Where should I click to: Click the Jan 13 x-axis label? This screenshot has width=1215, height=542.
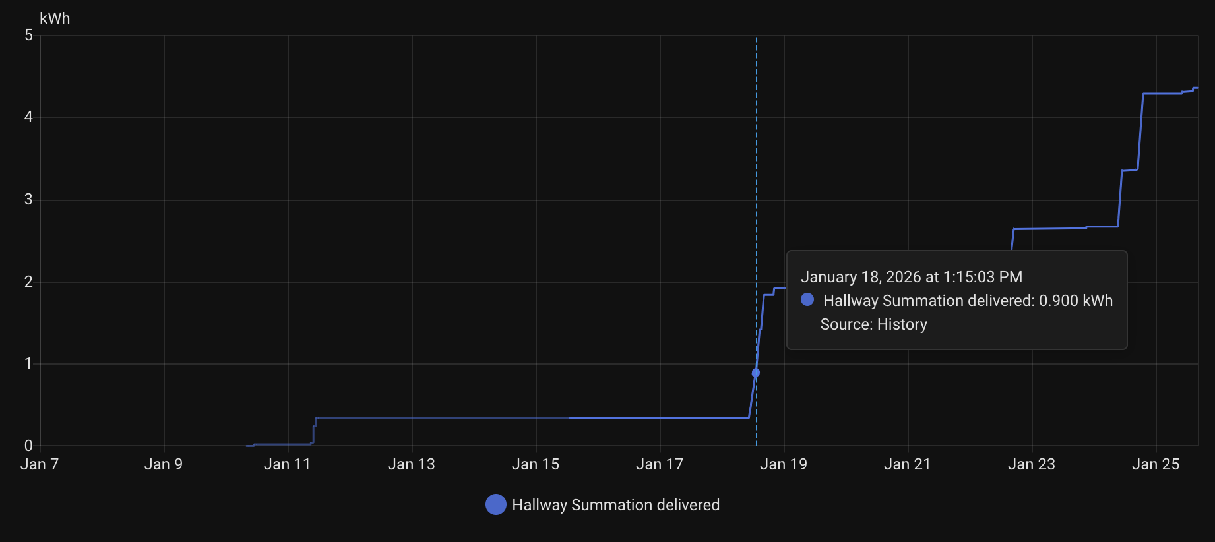(411, 464)
